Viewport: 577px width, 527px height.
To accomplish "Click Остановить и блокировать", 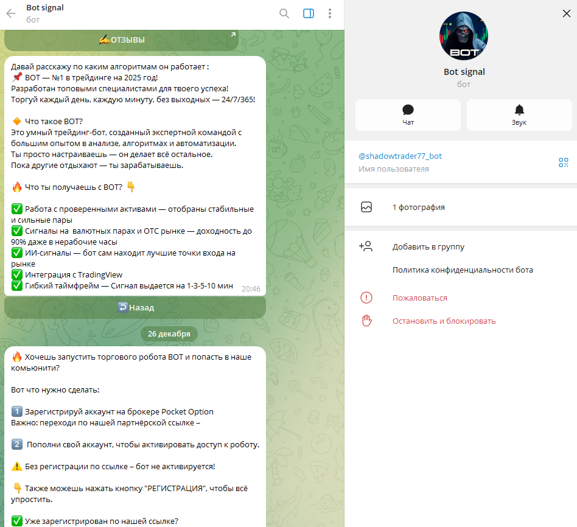I will 444,321.
